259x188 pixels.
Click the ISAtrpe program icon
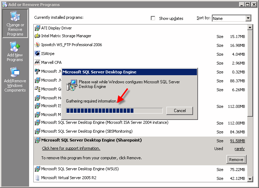pos(37,54)
